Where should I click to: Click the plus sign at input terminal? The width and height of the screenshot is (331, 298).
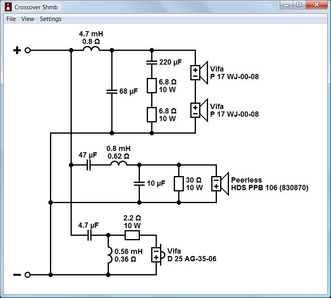pyautogui.click(x=17, y=50)
